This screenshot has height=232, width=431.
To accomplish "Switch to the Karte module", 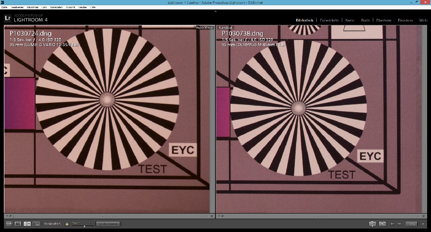I will point(350,20).
